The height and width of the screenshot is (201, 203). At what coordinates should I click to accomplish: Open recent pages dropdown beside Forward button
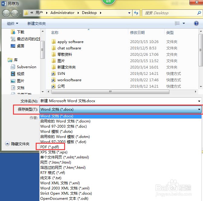21,13
